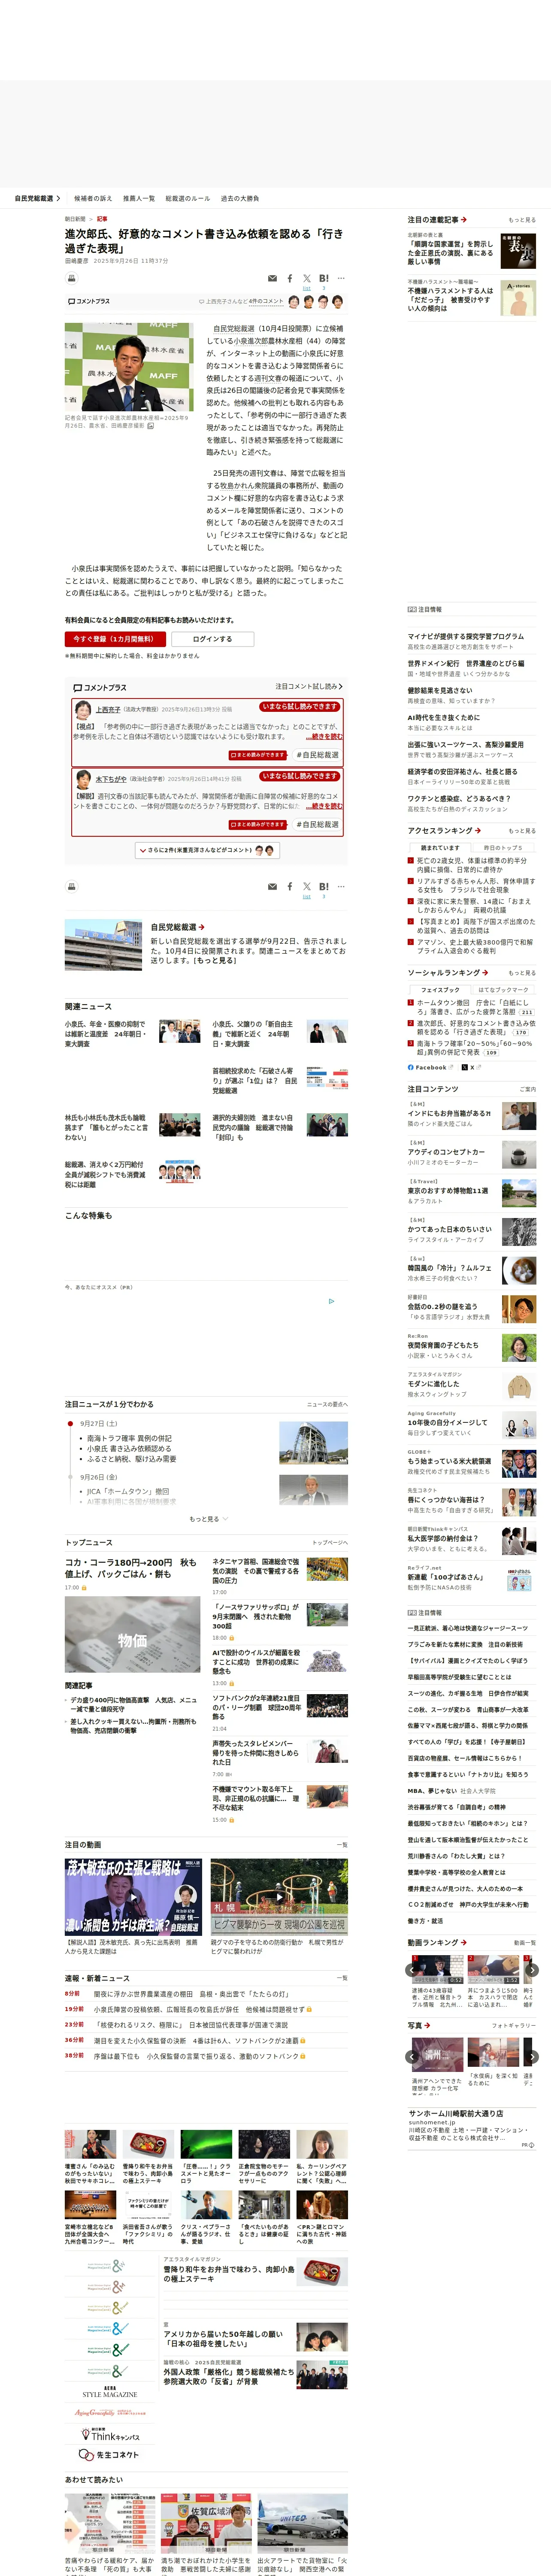Open 総裁選のルール in the top navigation
The image size is (551, 2576).
(188, 198)
